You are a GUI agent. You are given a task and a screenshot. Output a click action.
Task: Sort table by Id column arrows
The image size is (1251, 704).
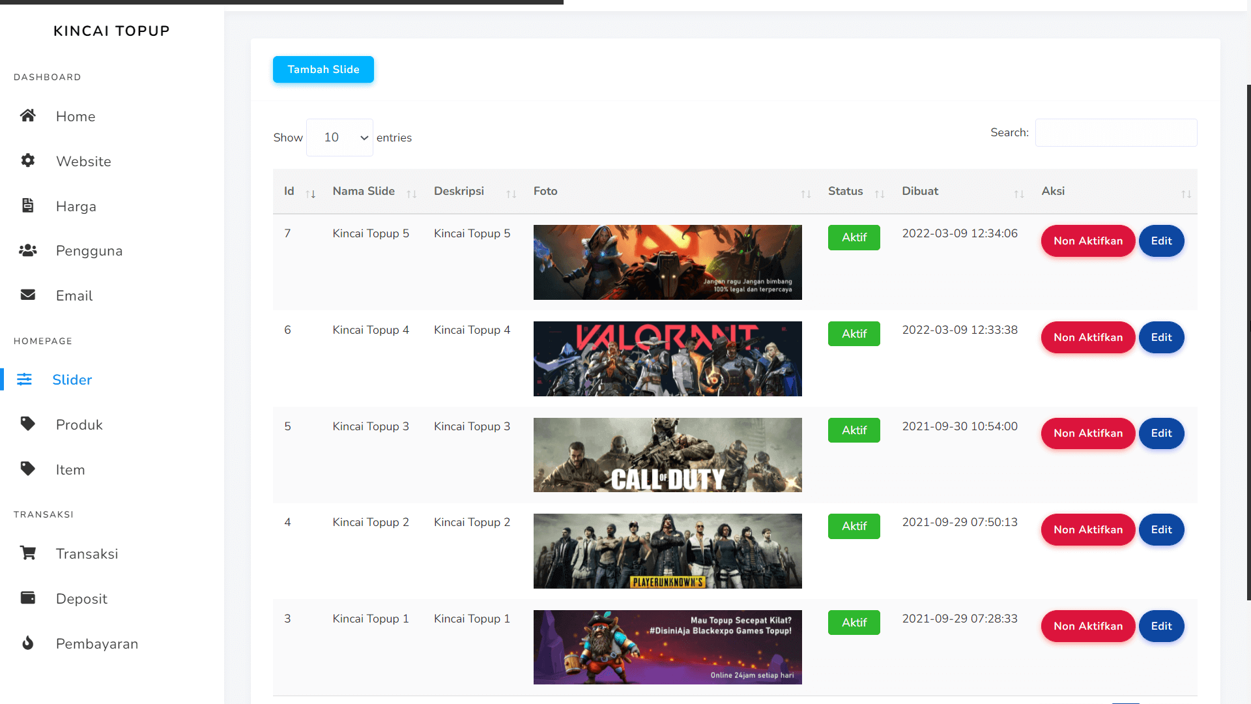311,194
